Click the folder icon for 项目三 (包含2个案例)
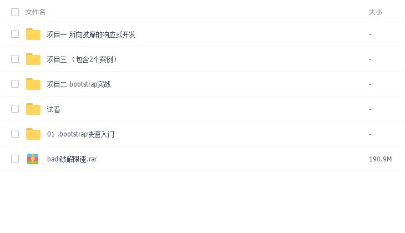 point(33,59)
